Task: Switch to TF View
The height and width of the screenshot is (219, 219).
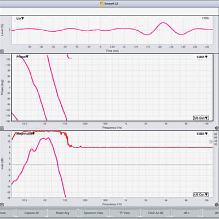Action: pyautogui.click(x=124, y=213)
